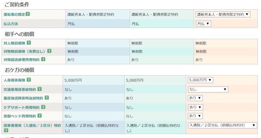
Task: Click the 人身傷害保険 label
Action: [x=14, y=80]
